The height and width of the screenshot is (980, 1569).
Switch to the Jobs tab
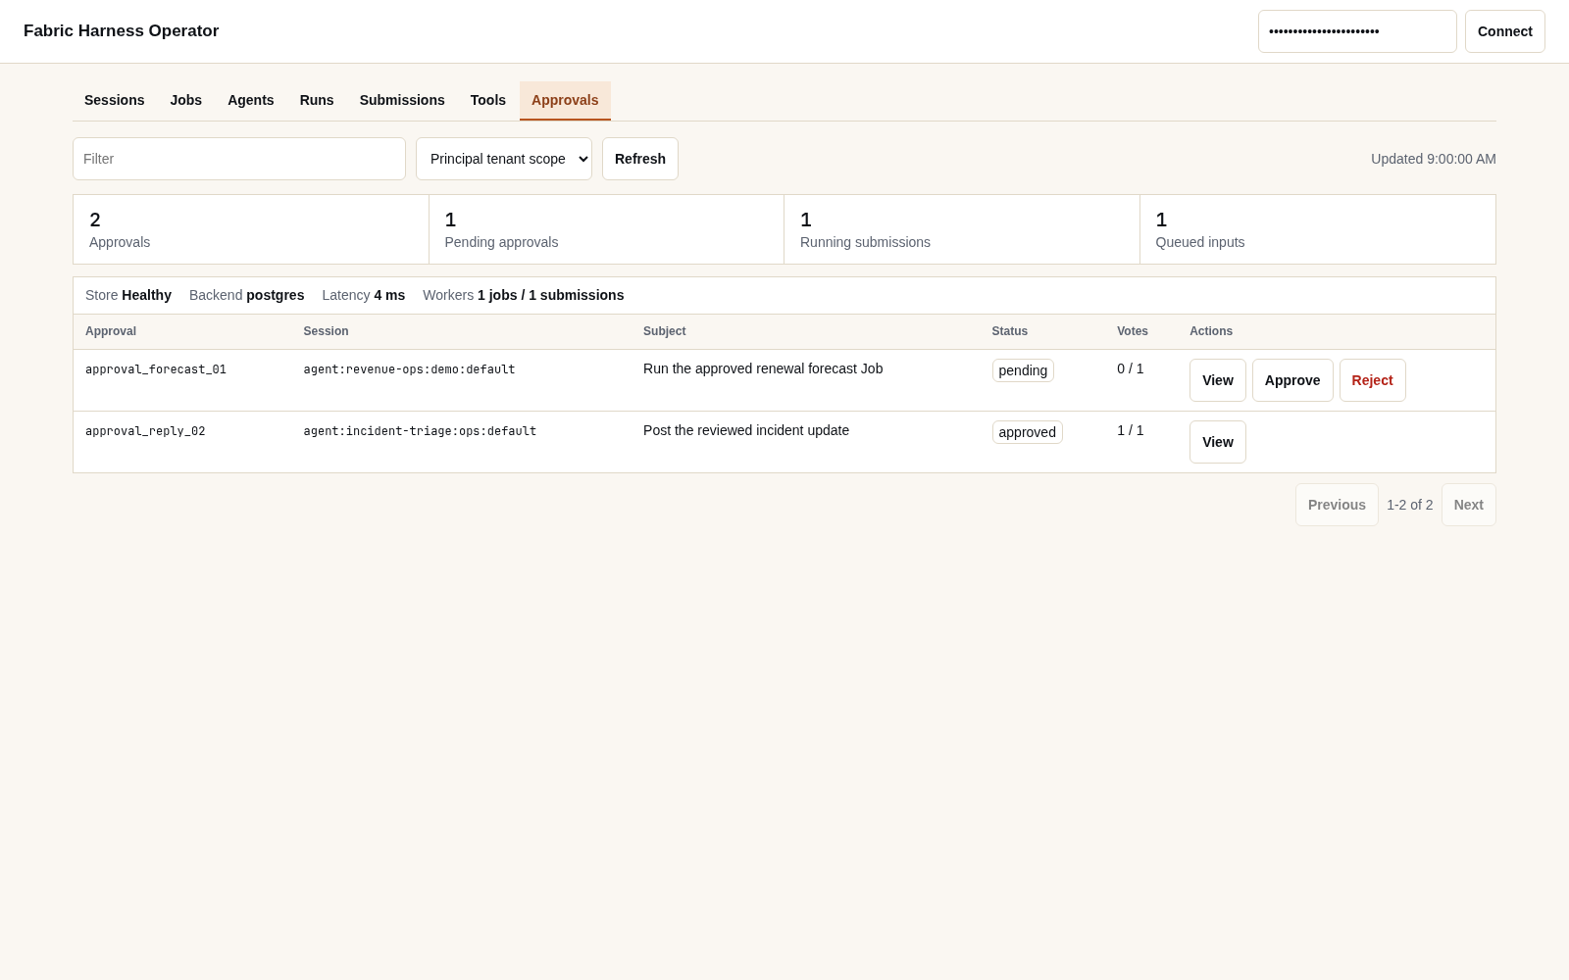click(185, 100)
